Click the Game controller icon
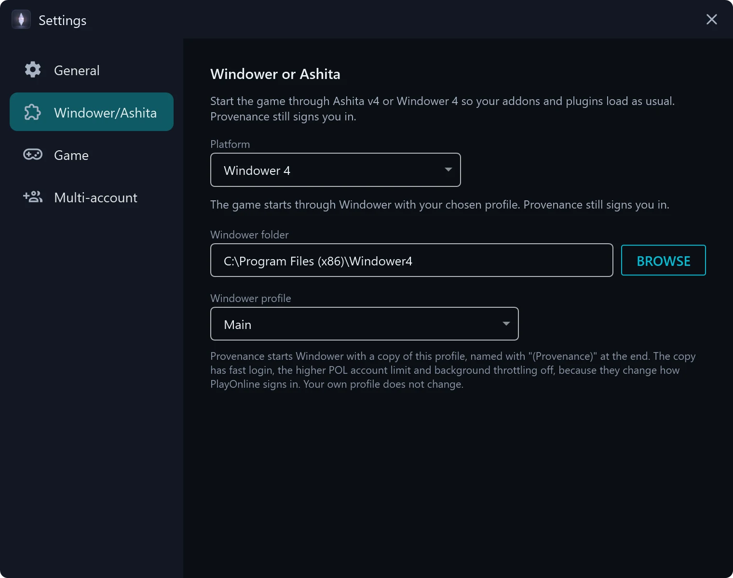 coord(33,155)
